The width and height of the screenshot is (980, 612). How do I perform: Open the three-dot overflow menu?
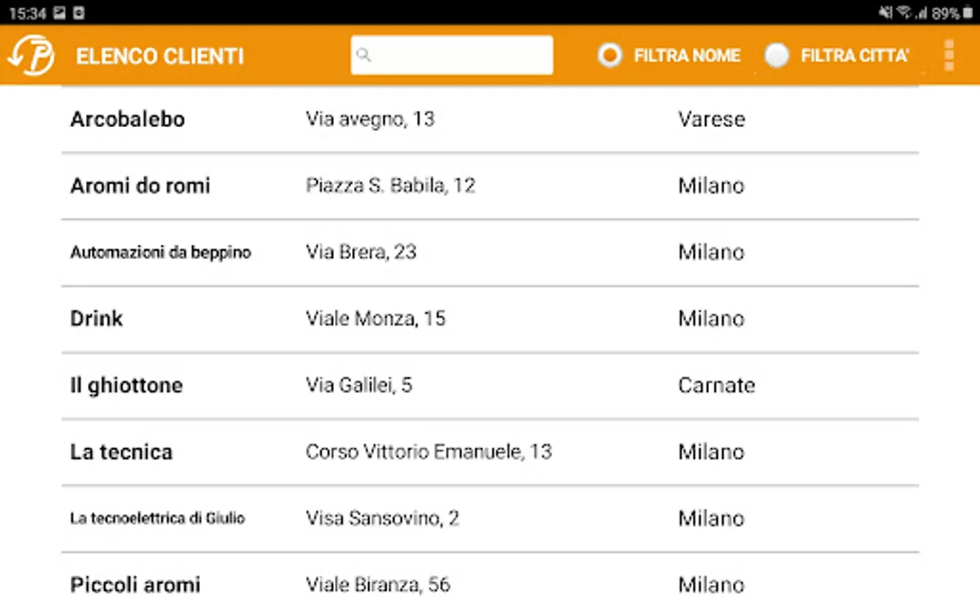click(949, 55)
